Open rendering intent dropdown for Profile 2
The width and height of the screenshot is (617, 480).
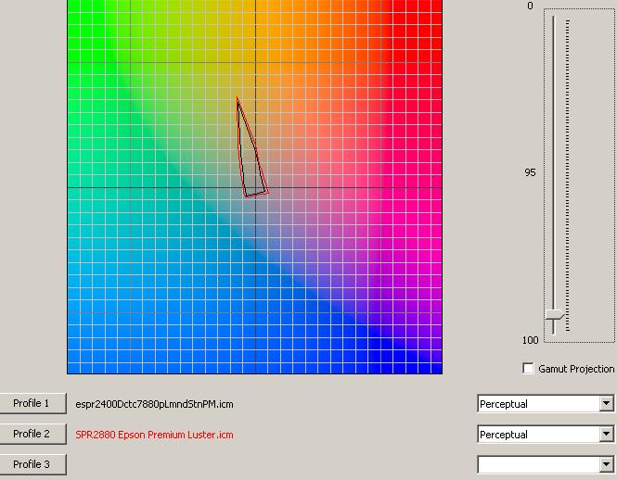606,435
